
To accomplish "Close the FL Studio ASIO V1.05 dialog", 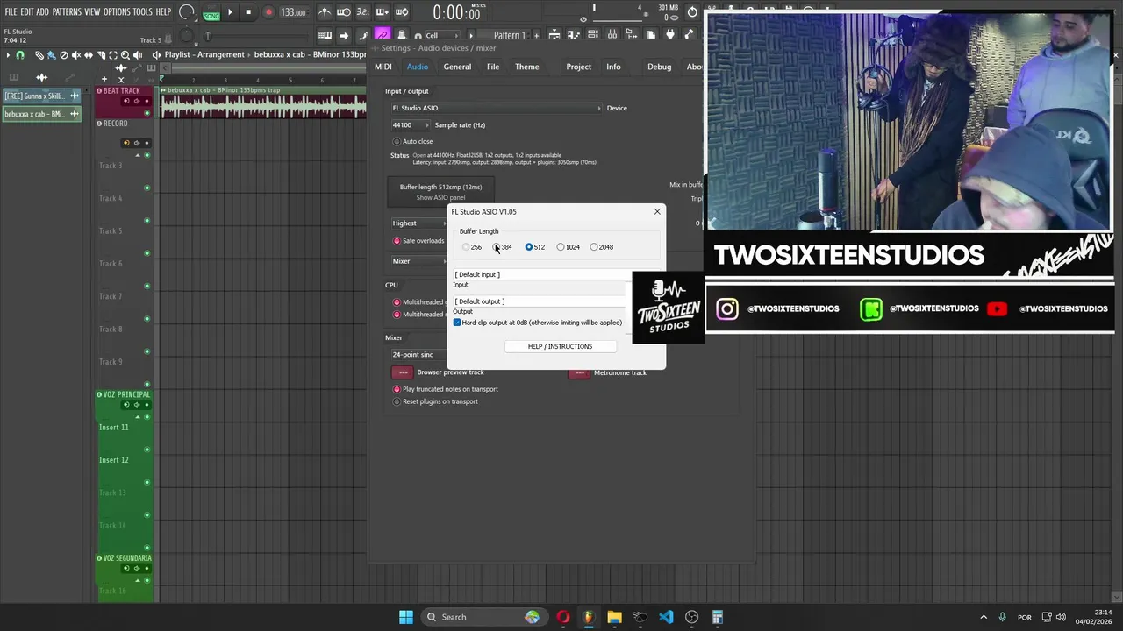I will click(657, 211).
